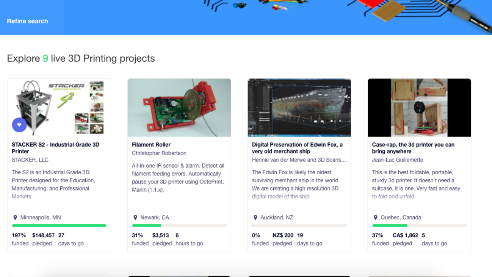Image resolution: width=492 pixels, height=277 pixels.
Task: Open the Refine search panel
Action: (x=27, y=21)
